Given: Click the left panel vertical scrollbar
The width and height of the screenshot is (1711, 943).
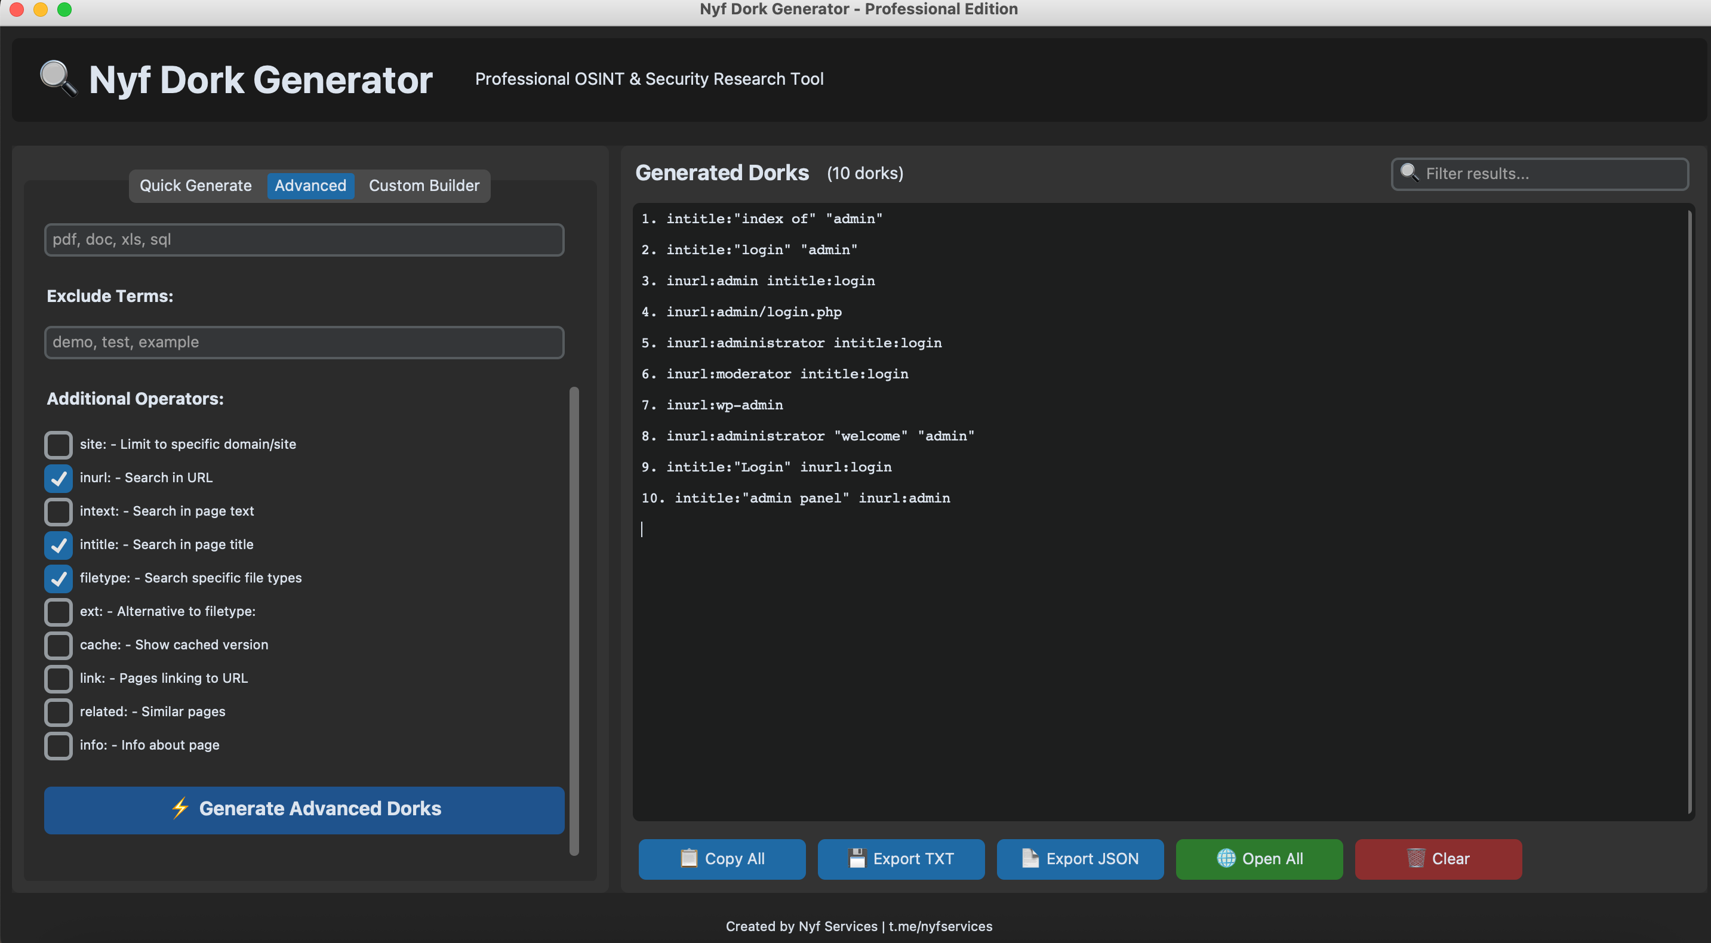Looking at the screenshot, I should click(574, 620).
